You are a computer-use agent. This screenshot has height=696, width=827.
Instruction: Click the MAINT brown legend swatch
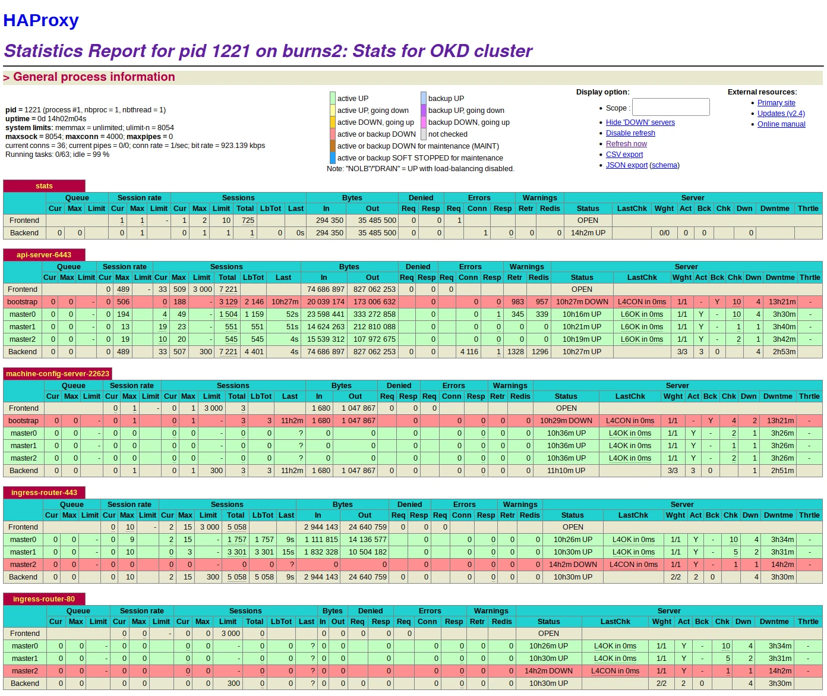click(333, 146)
